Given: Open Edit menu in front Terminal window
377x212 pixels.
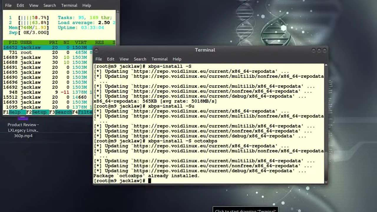Looking at the screenshot, I should pyautogui.click(x=110, y=59).
